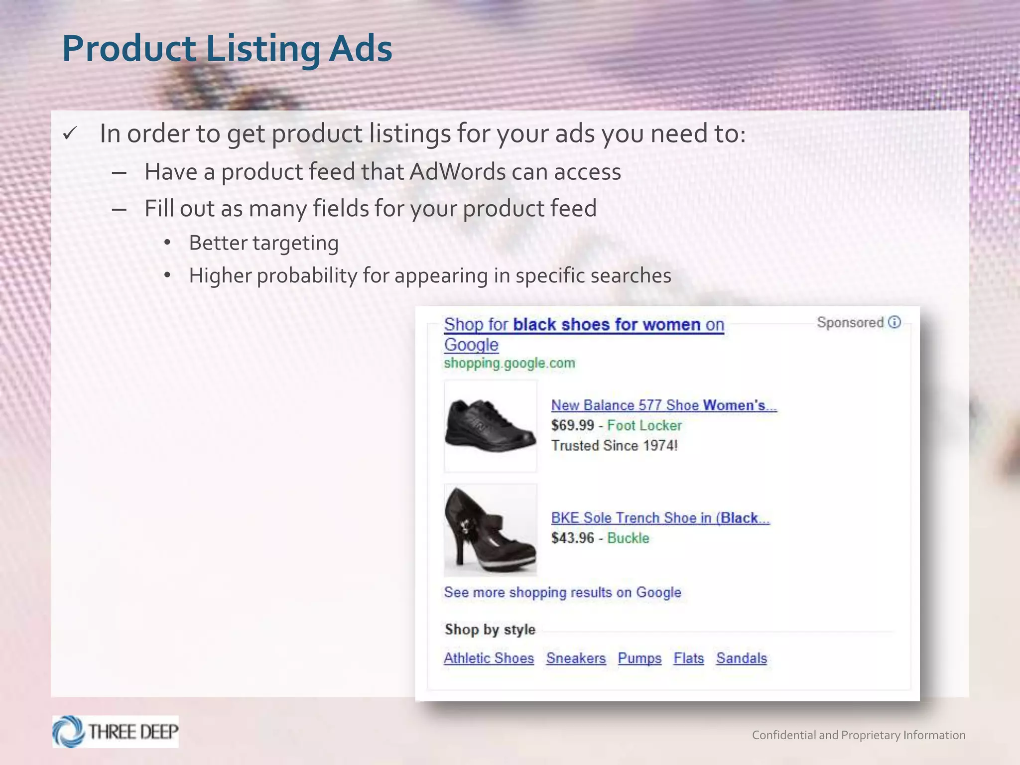The width and height of the screenshot is (1020, 765).
Task: Click the black high heel thumbnail
Action: pyautogui.click(x=491, y=530)
